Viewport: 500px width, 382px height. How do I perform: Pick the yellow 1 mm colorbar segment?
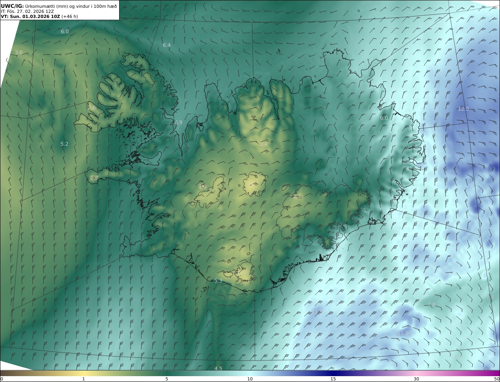click(x=83, y=373)
